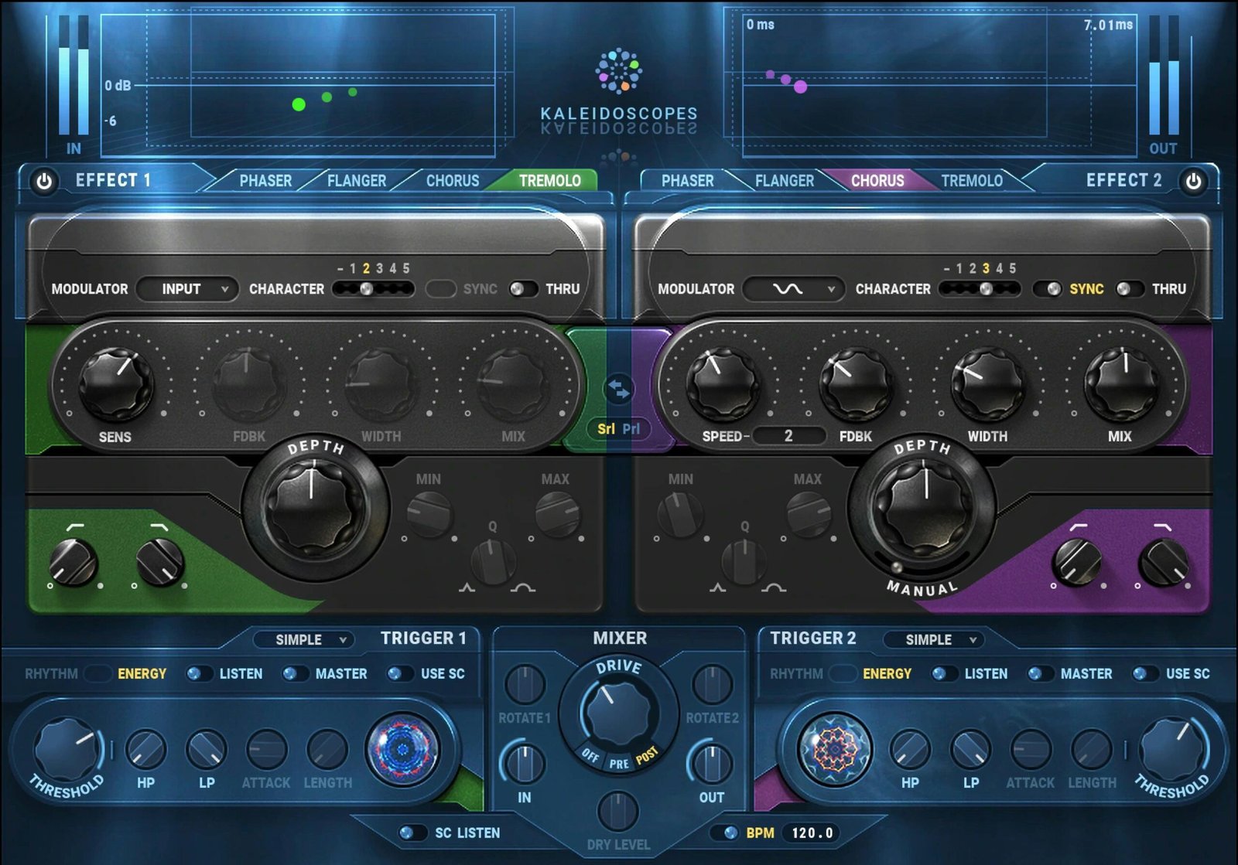Select Effect 2 PHASER tab
Image resolution: width=1238 pixels, height=865 pixels.
(x=687, y=181)
